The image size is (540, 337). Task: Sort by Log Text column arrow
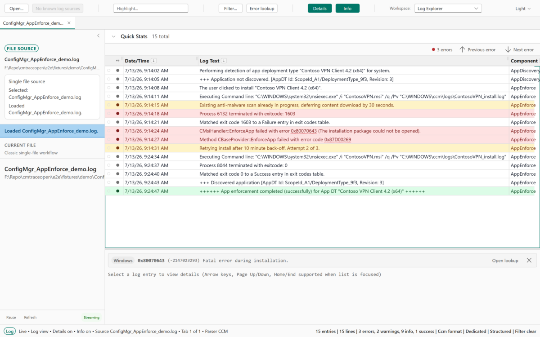click(x=224, y=61)
